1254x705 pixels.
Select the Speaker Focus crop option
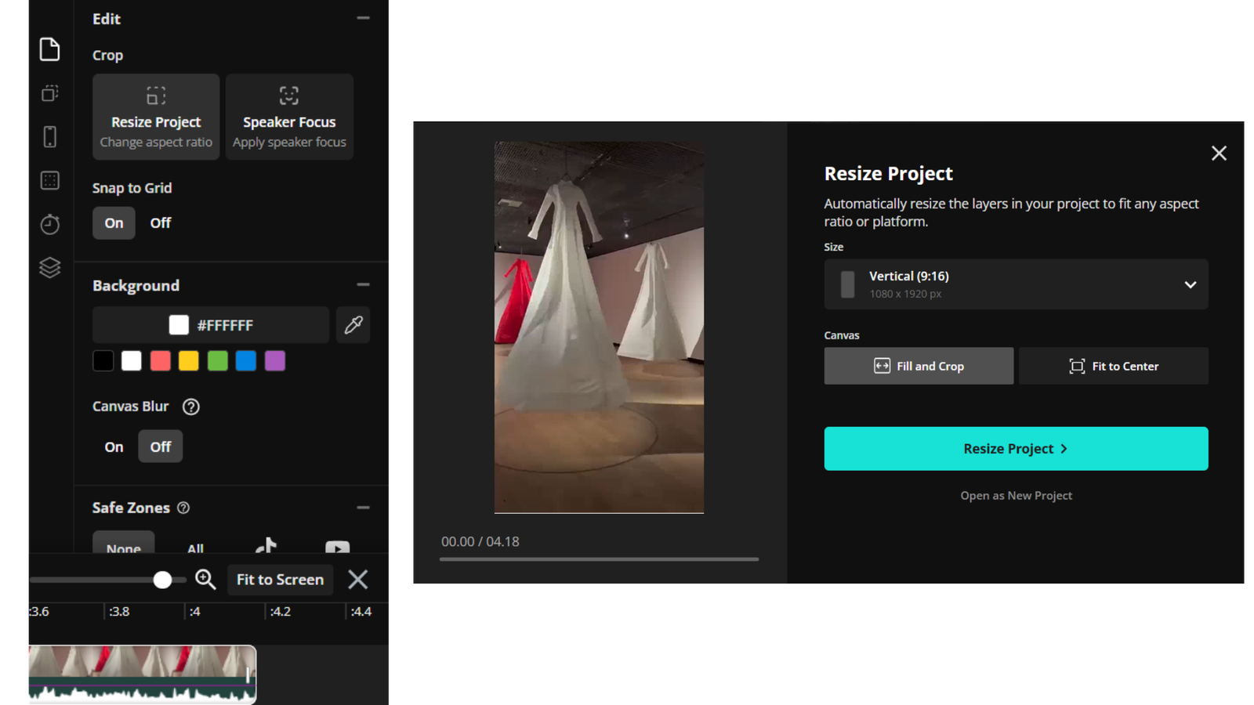tap(288, 116)
